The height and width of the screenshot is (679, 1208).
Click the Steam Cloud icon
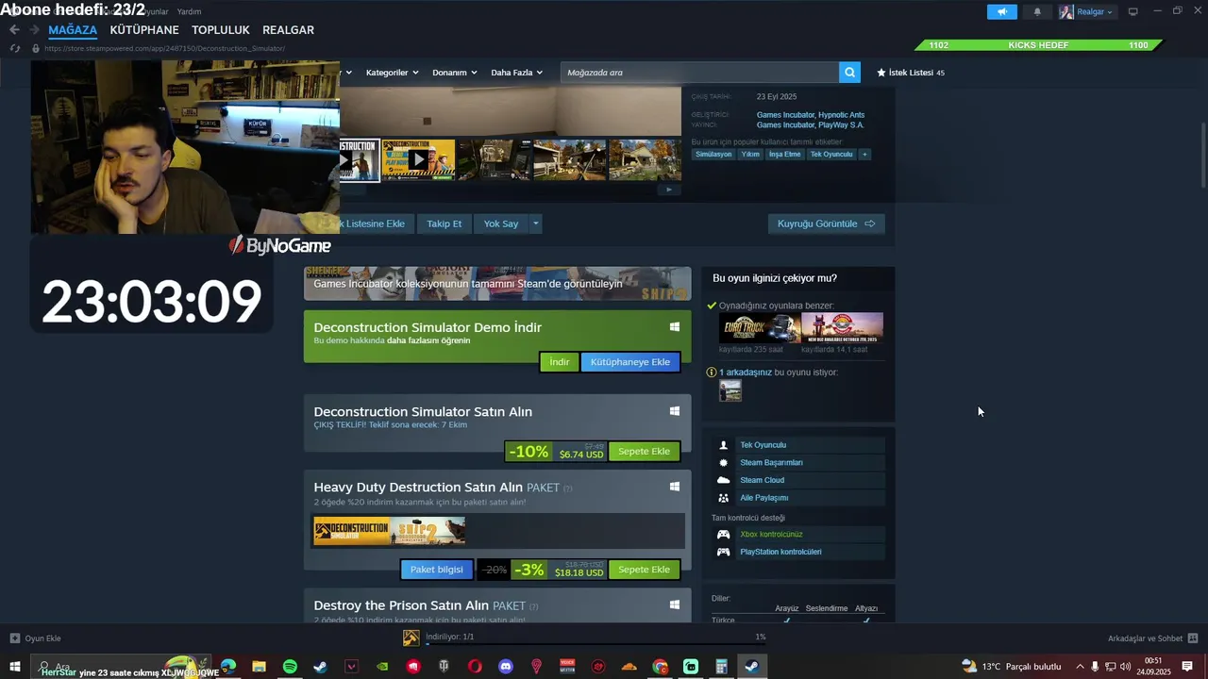click(724, 480)
